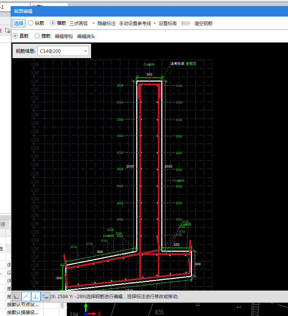Toggle the point-on-line snap icon
The image size is (288, 316).
click(x=26, y=297)
